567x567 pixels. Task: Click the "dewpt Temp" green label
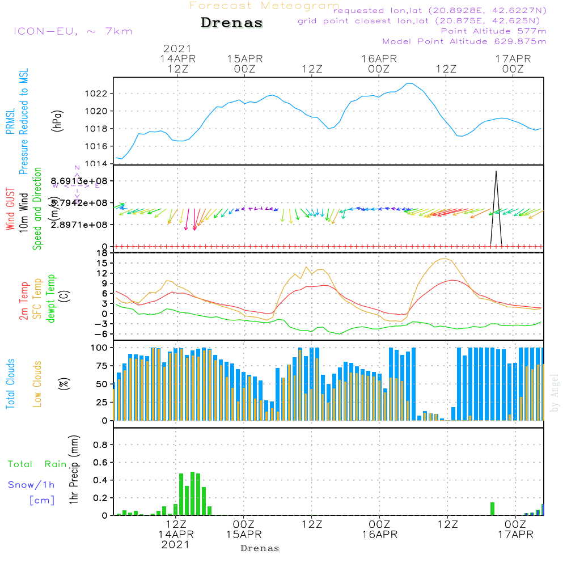51,298
